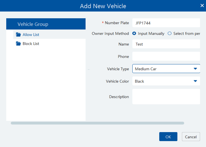
Task: Select the Allow List group label
Action: click(31, 35)
